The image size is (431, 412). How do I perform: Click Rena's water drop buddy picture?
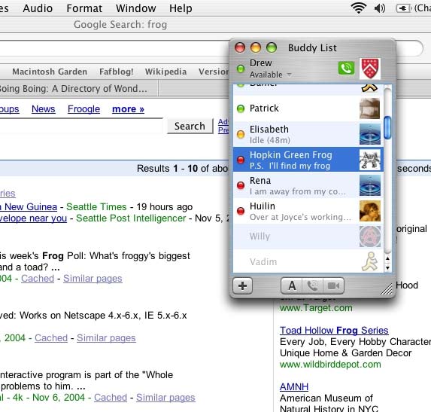(370, 185)
